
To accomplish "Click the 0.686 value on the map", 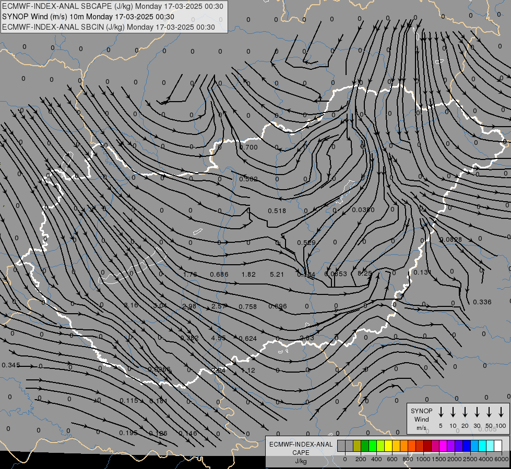I will (219, 275).
